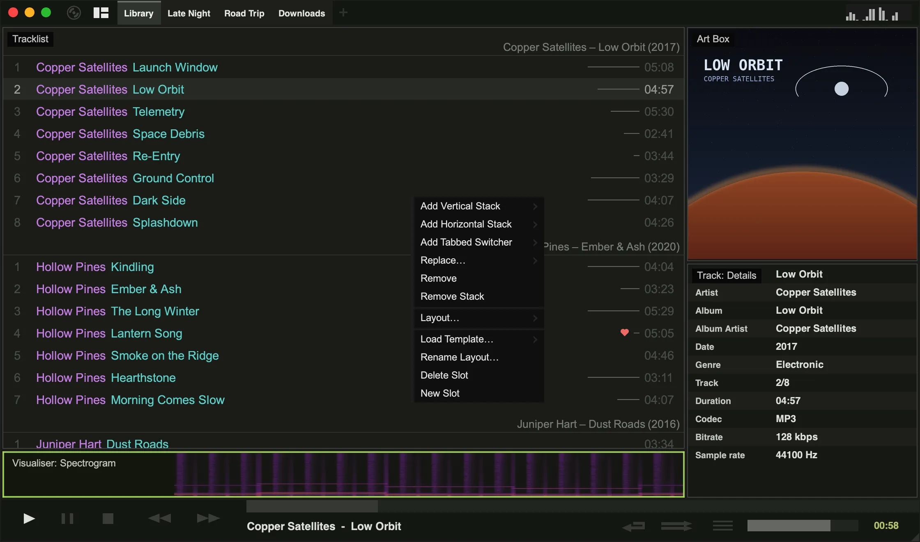
Task: Click album header Copper Satellites – Low Orbit (2017)
Action: pos(591,47)
